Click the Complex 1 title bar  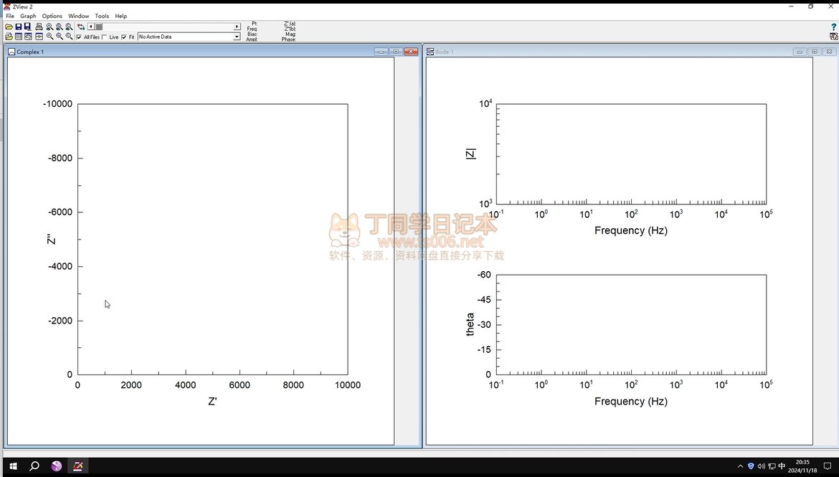pyautogui.click(x=212, y=52)
